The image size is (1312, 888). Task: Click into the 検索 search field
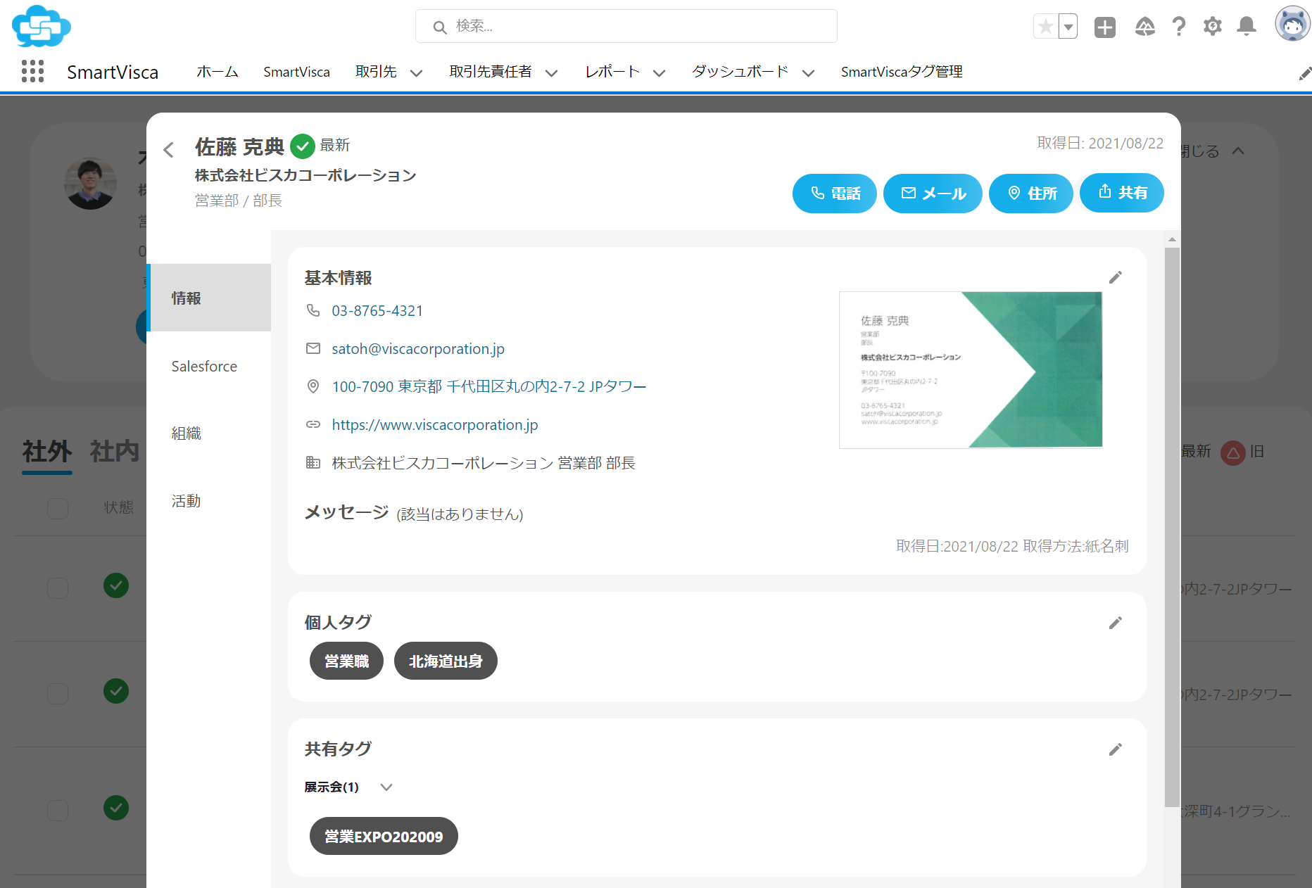point(626,26)
